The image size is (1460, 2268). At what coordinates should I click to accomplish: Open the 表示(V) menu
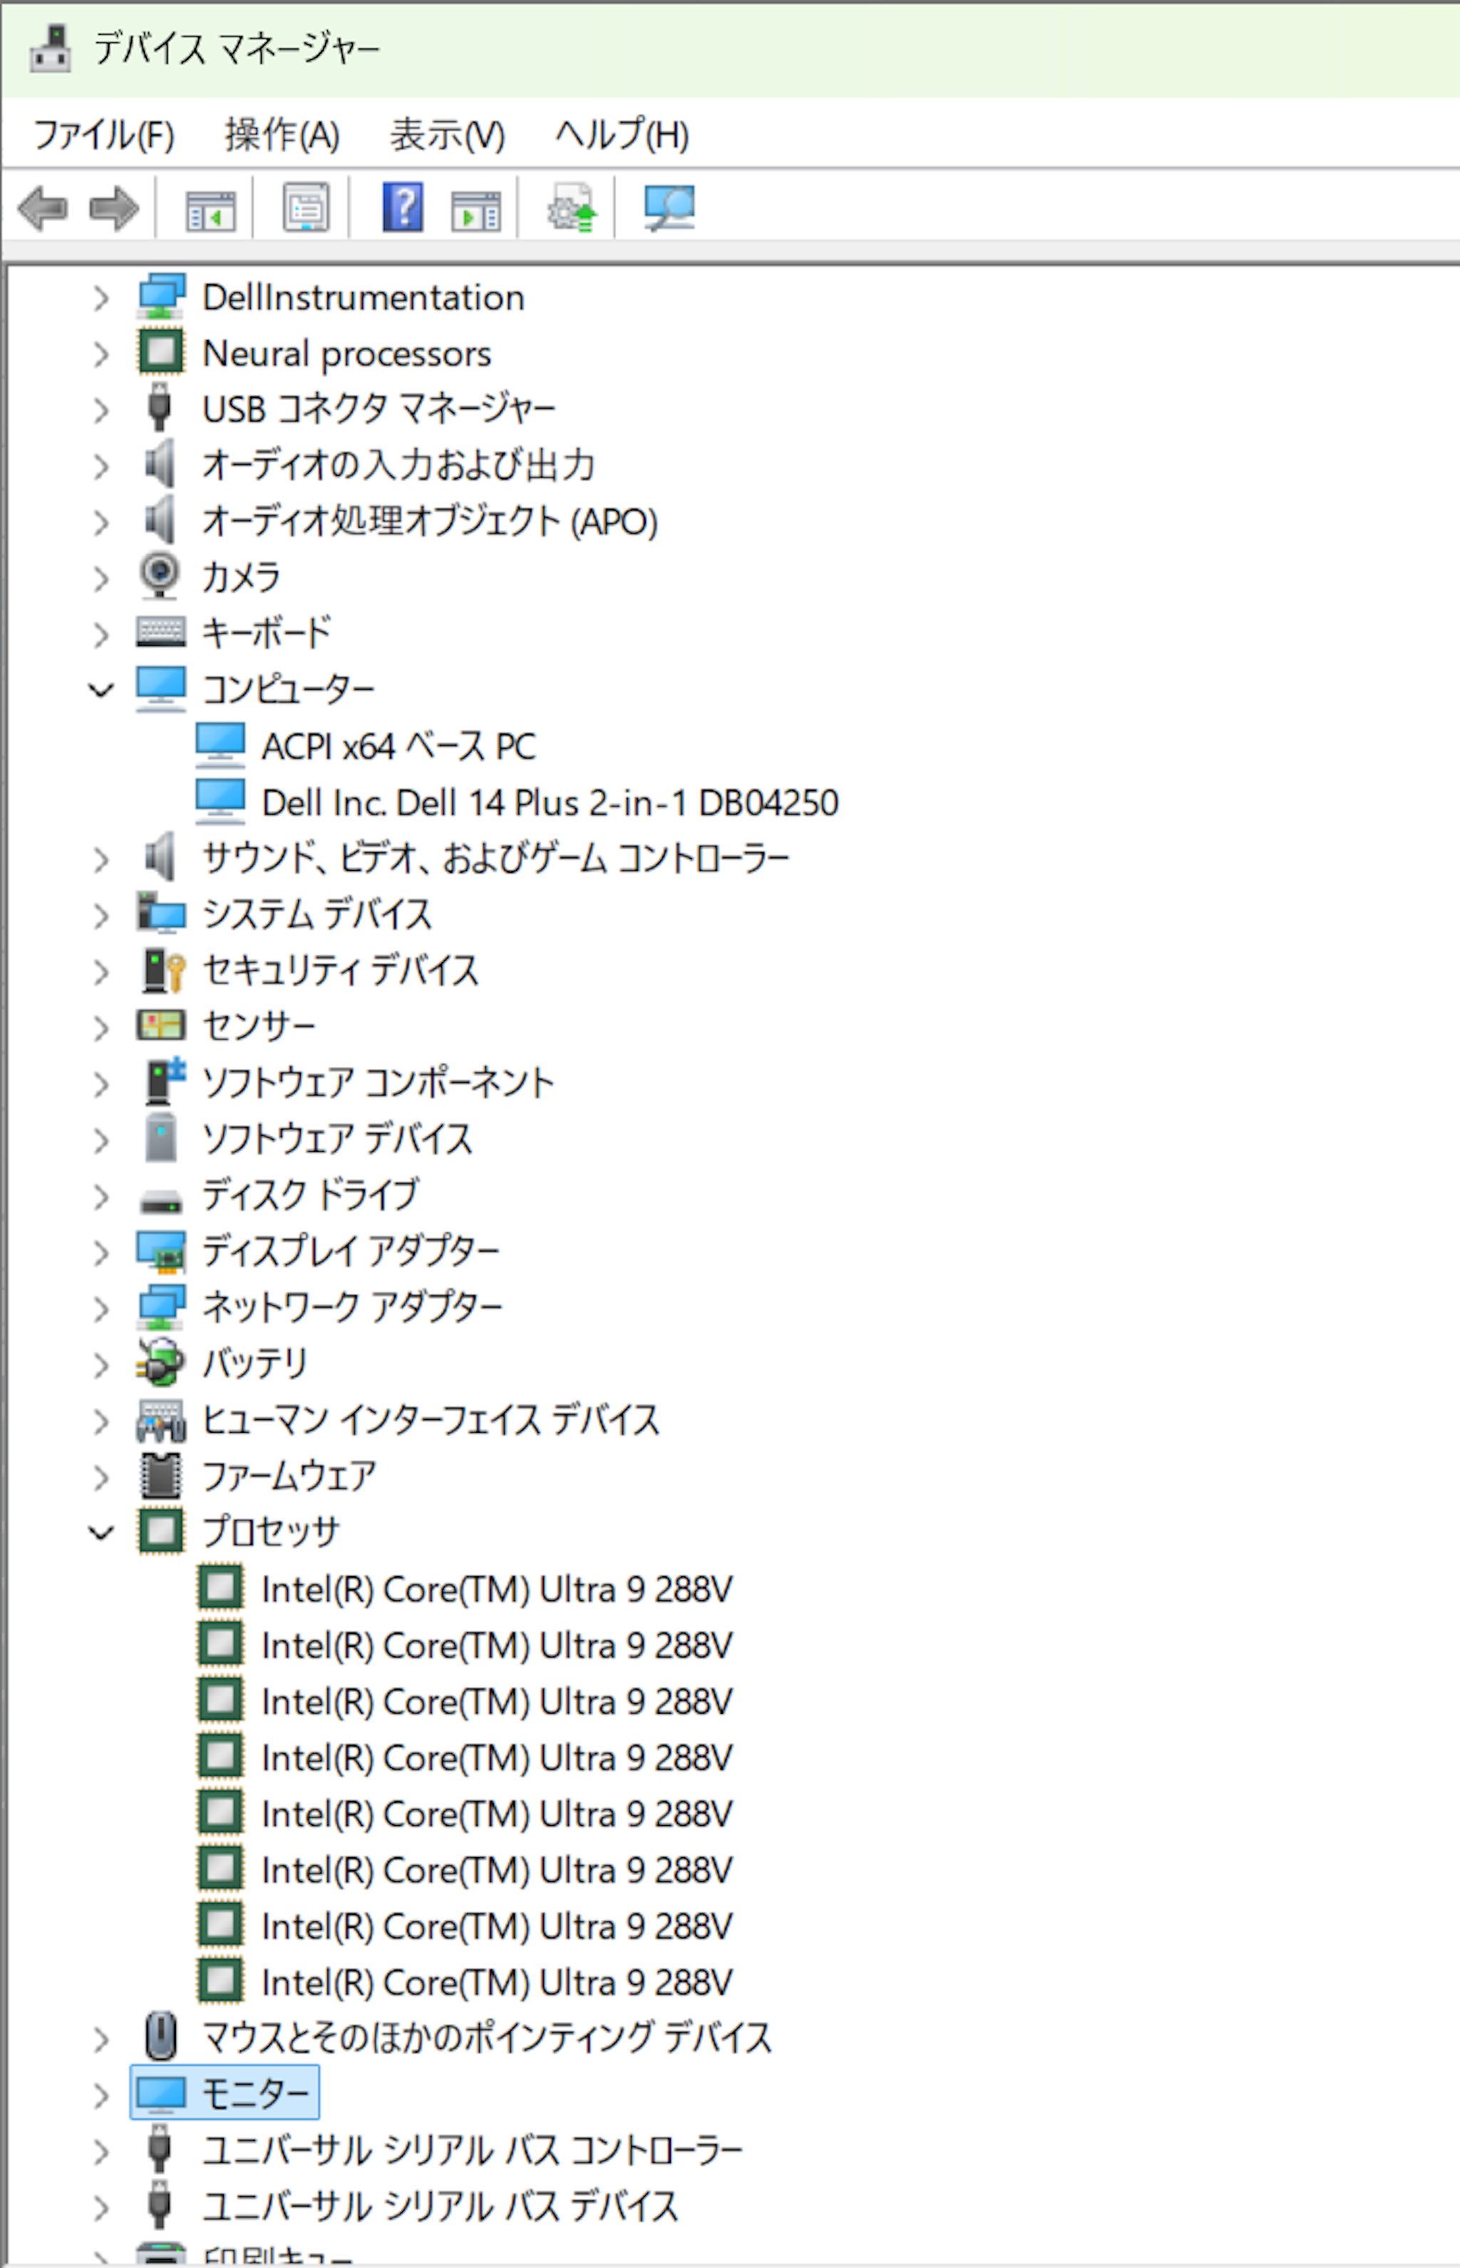446,135
